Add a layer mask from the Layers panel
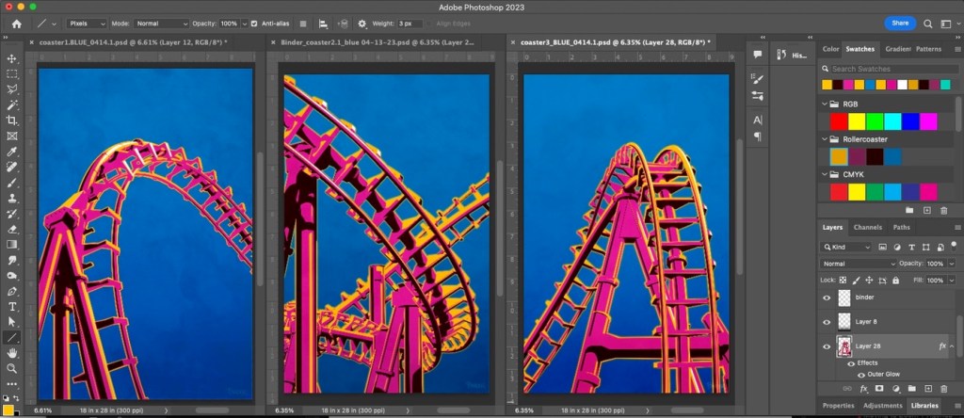The height and width of the screenshot is (418, 964). click(x=878, y=388)
